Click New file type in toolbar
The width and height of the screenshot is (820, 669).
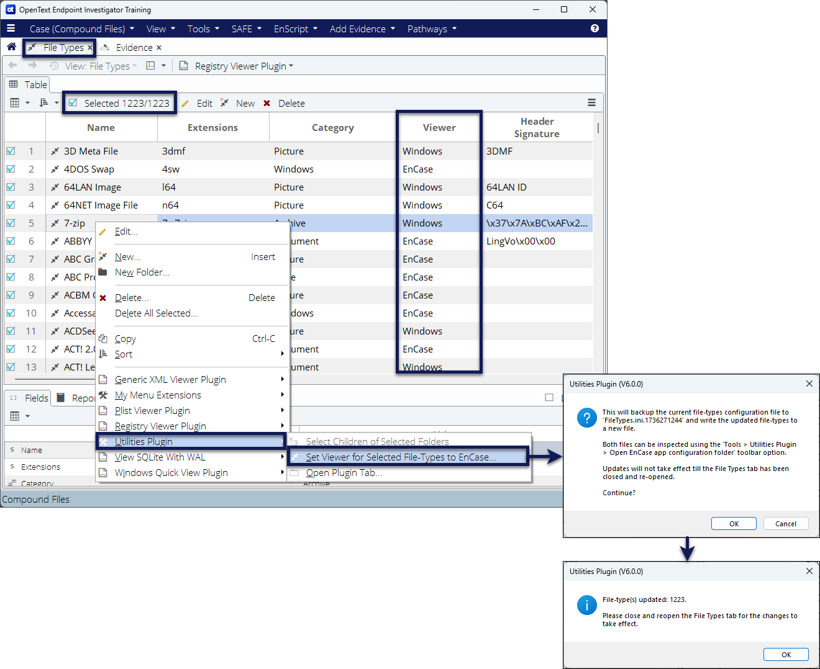pos(224,103)
